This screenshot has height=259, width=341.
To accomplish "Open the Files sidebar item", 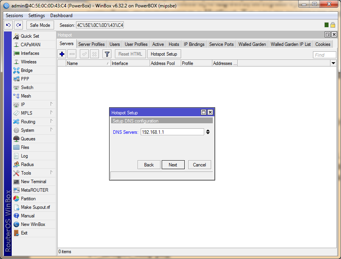I will coord(25,147).
